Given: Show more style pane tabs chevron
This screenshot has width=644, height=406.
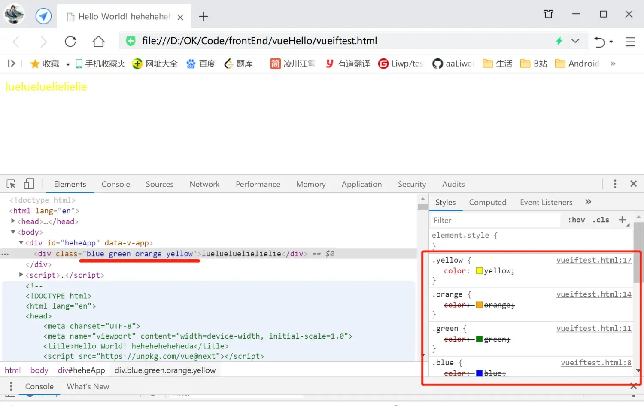Looking at the screenshot, I should pos(588,202).
